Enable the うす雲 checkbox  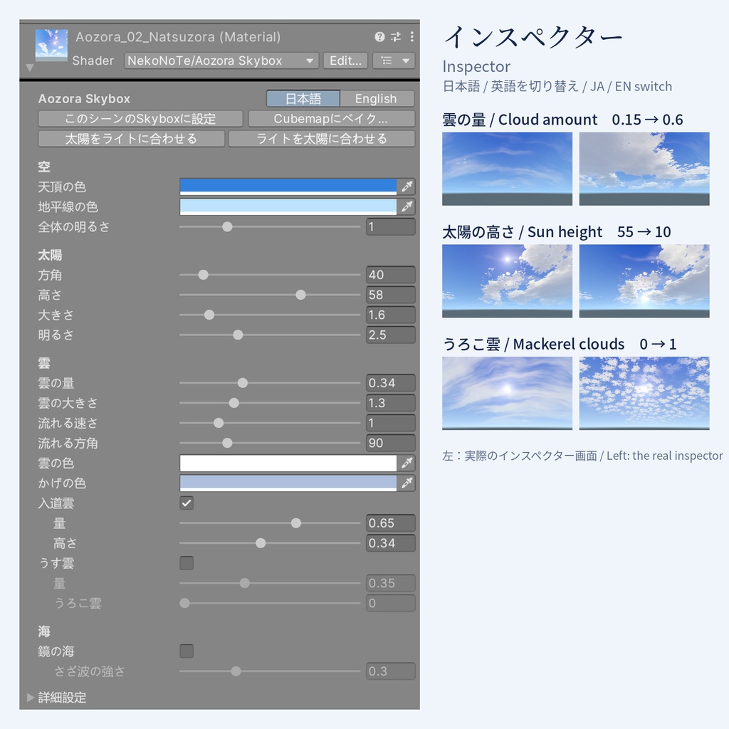tap(187, 563)
